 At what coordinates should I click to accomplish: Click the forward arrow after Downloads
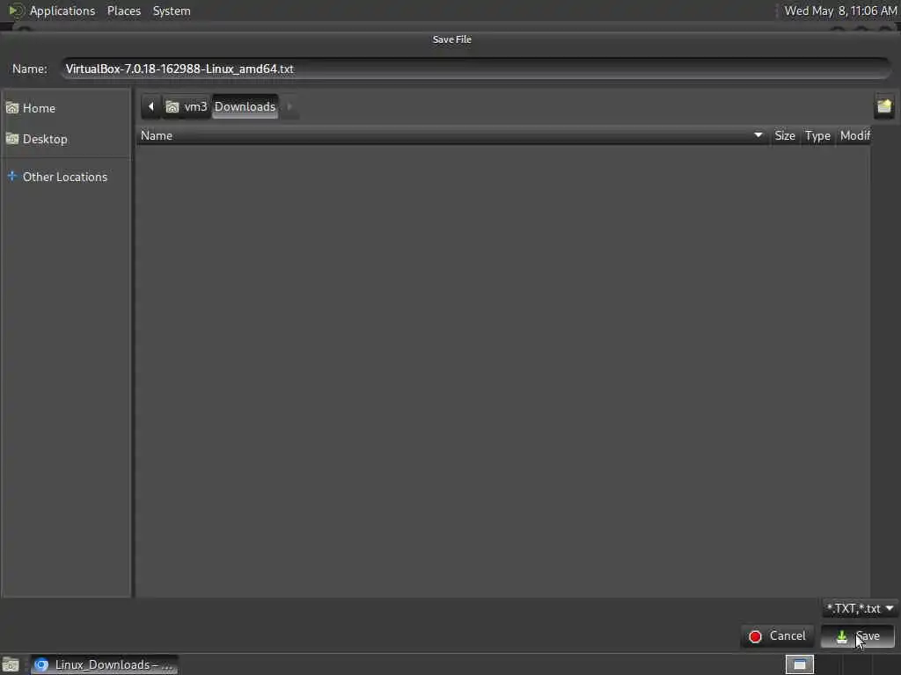tap(289, 106)
